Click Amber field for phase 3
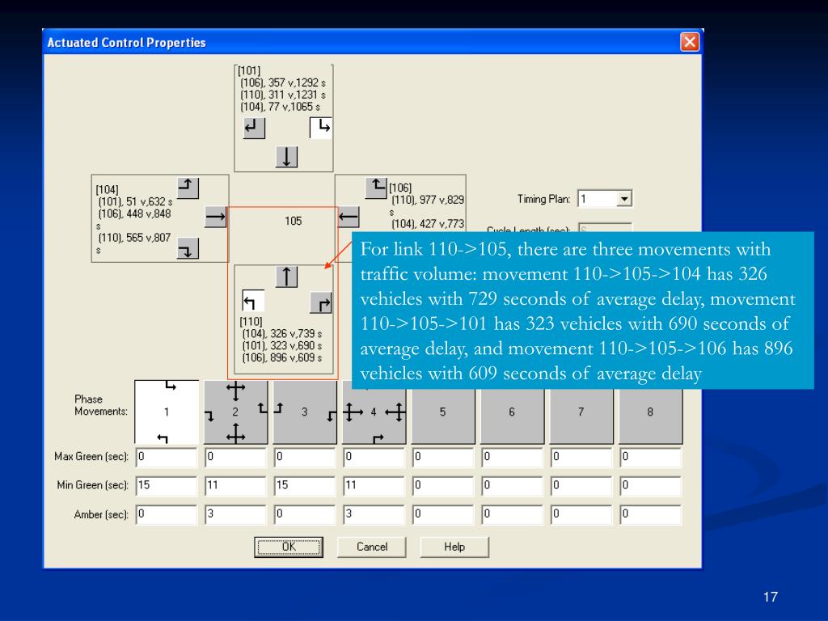This screenshot has height=621, width=828. 305,515
